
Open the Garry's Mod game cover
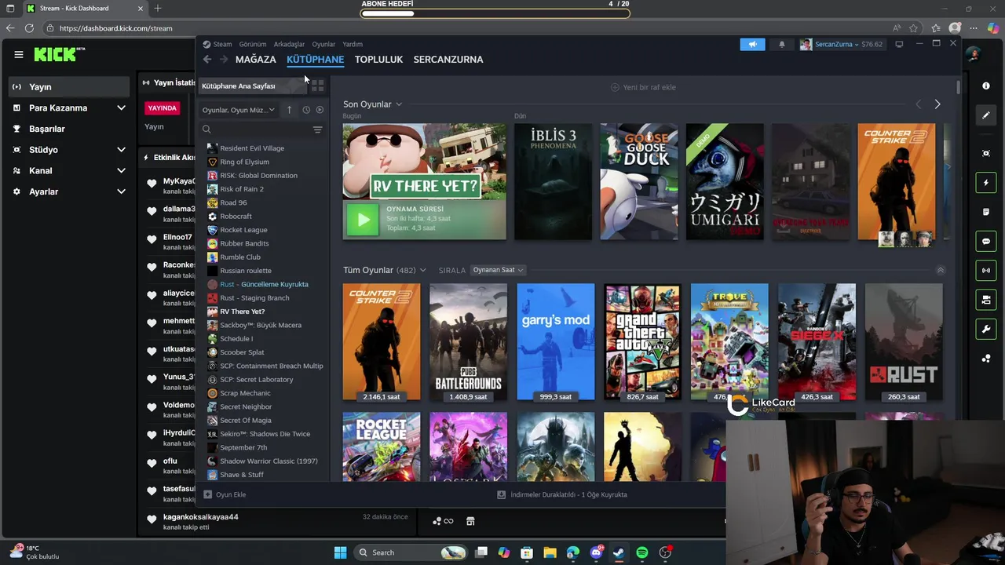[x=556, y=342]
